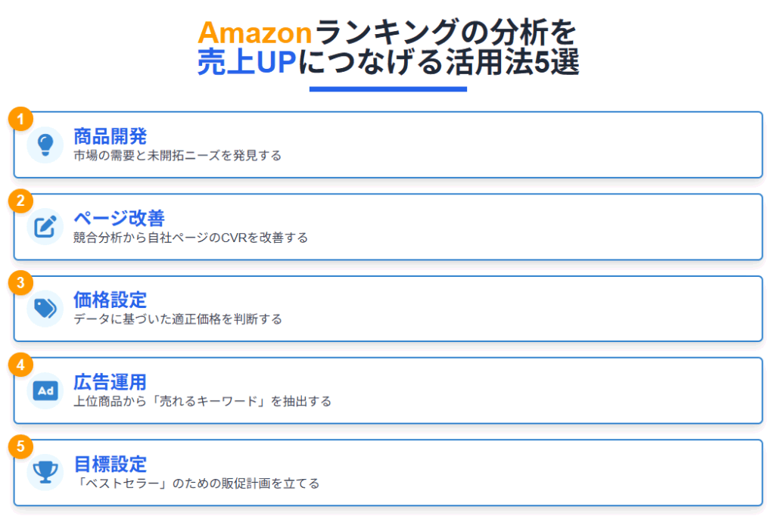775x516 pixels.
Task: Click the blue 売上UP text in title
Action: [x=247, y=62]
